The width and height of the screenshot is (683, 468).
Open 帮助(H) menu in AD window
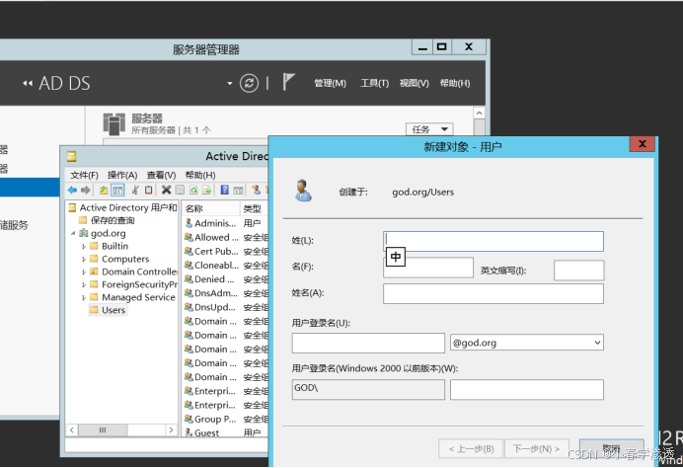pos(200,175)
